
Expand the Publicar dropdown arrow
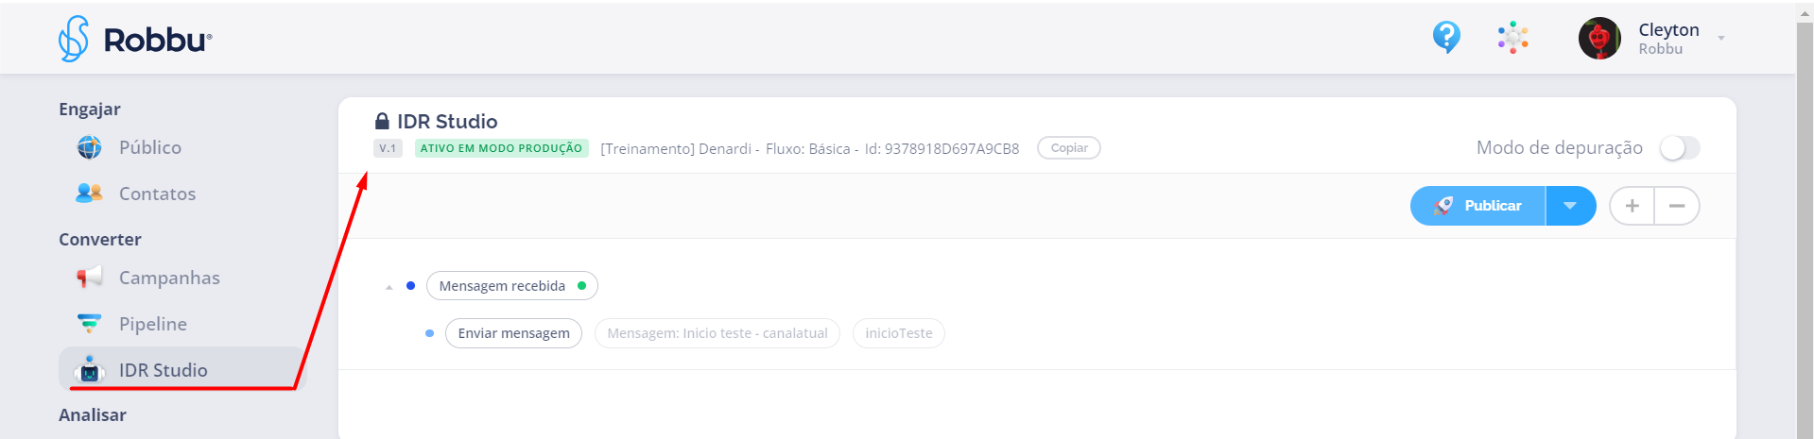click(1570, 206)
